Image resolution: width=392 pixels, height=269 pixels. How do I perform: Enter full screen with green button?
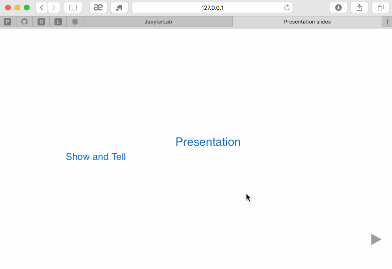pos(27,8)
